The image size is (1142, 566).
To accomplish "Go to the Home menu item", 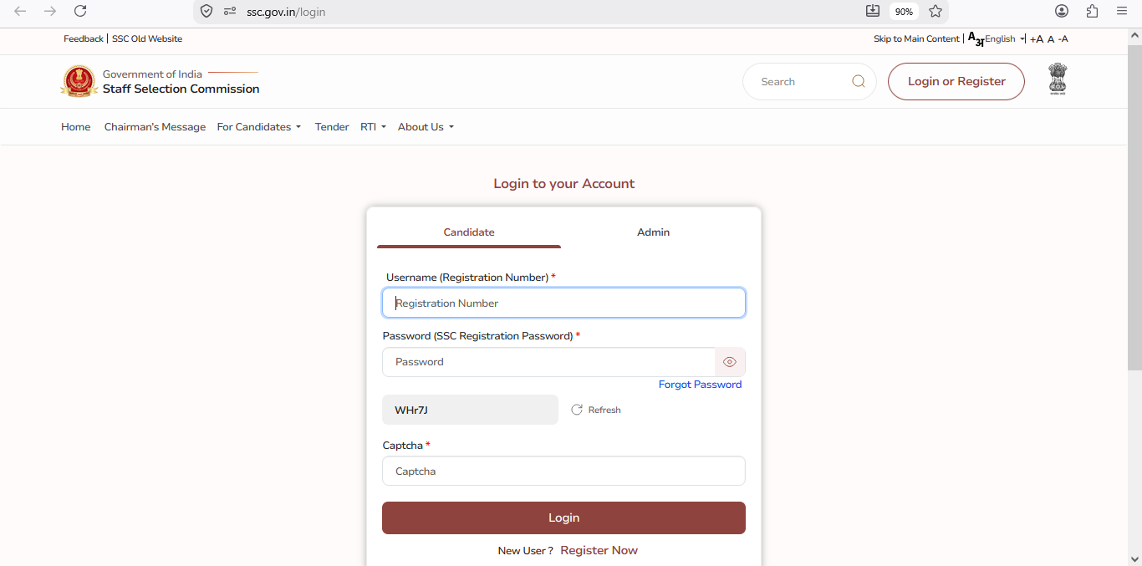I will [76, 127].
